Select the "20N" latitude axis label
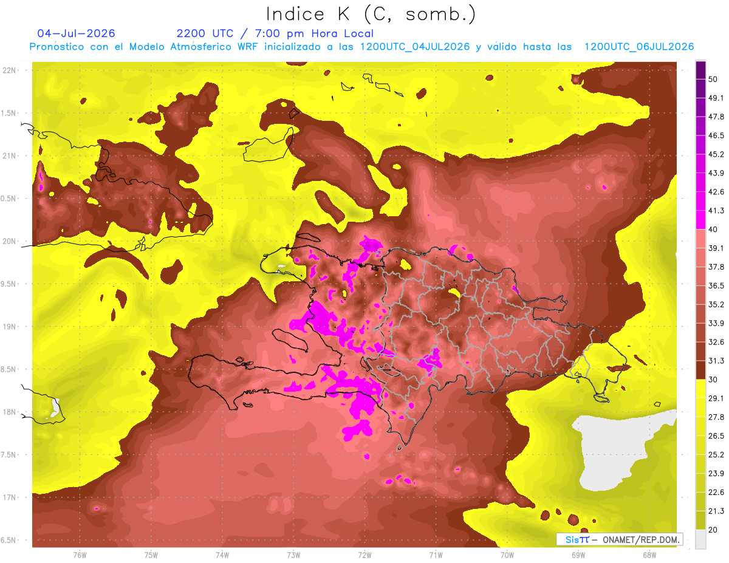 pyautogui.click(x=10, y=241)
